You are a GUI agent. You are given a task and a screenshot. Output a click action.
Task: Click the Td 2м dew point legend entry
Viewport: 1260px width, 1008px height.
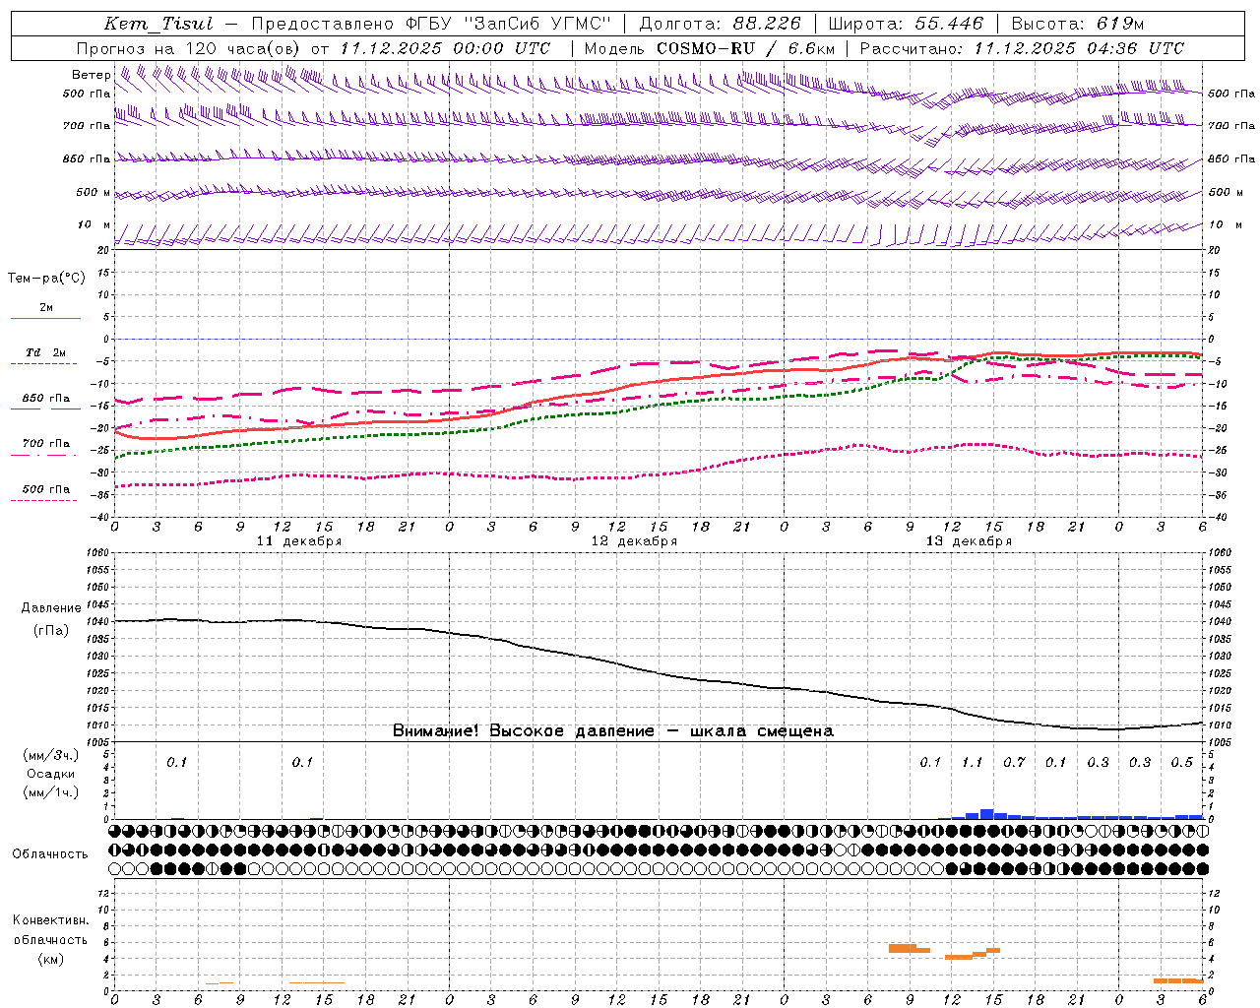coord(45,352)
